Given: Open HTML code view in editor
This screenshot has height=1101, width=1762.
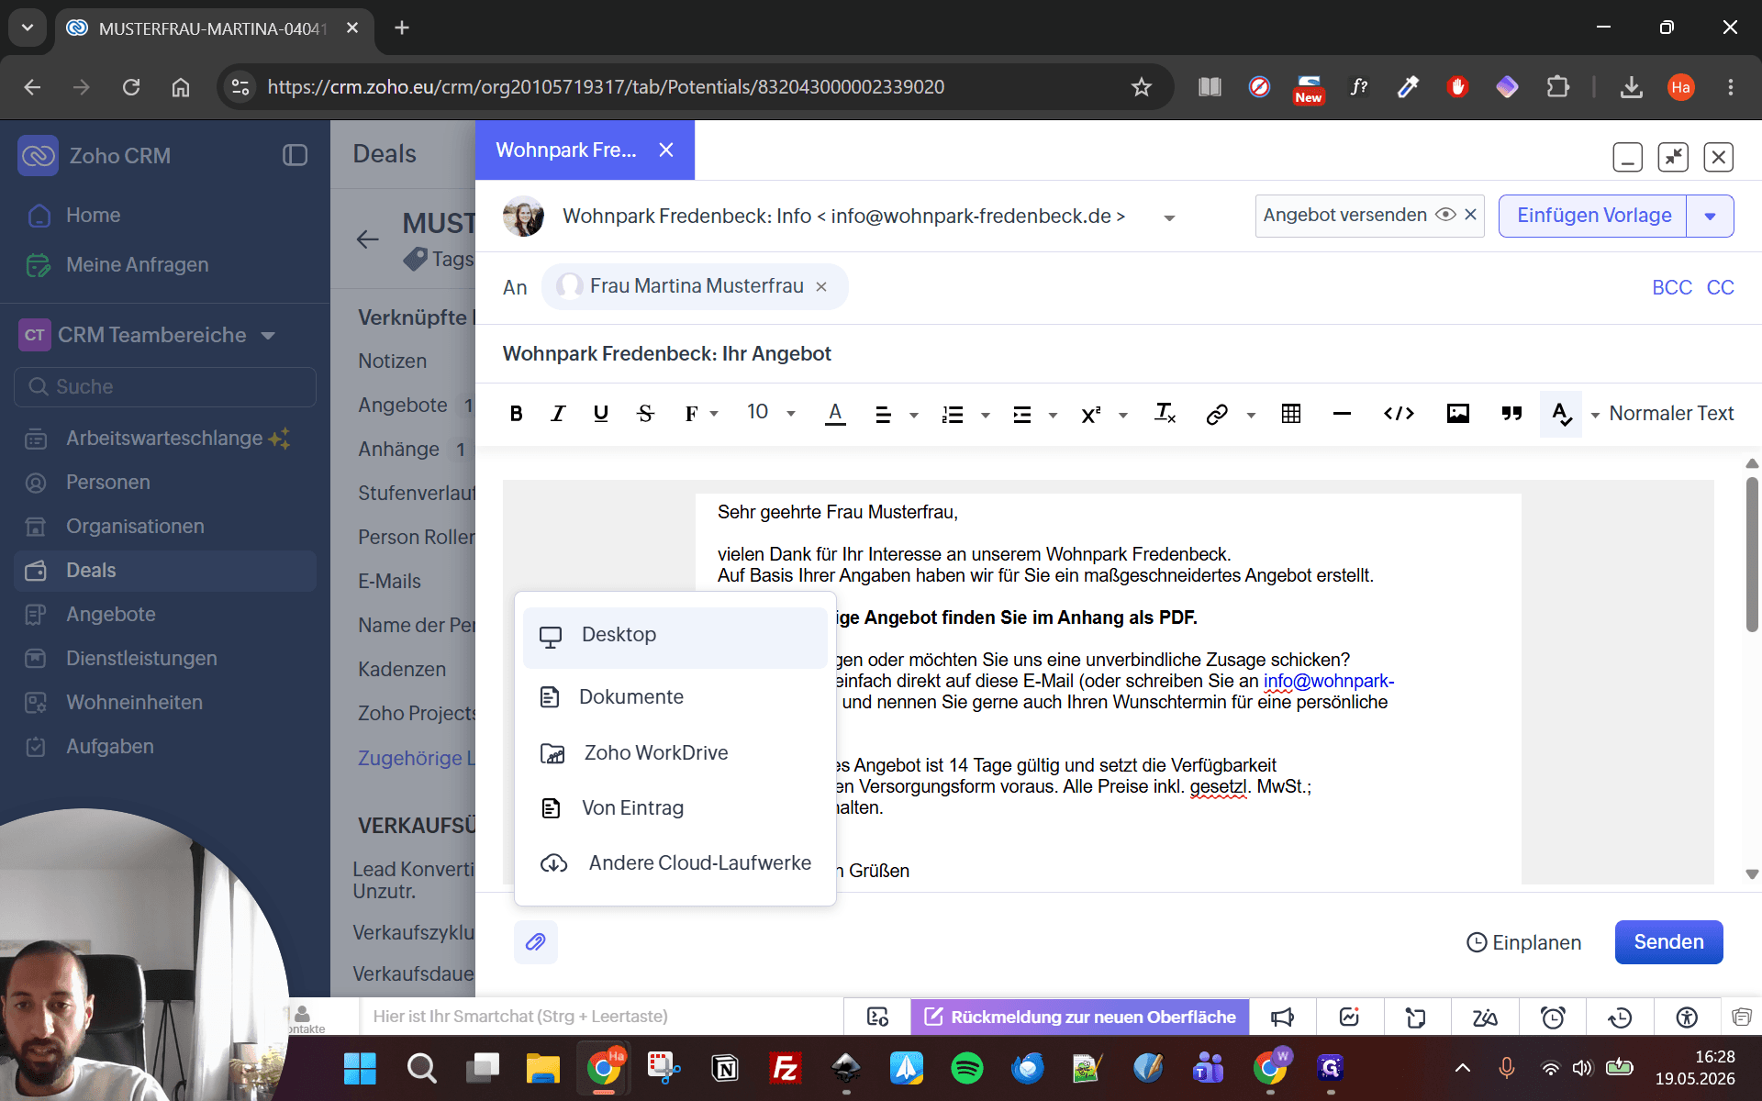Looking at the screenshot, I should [x=1399, y=414].
